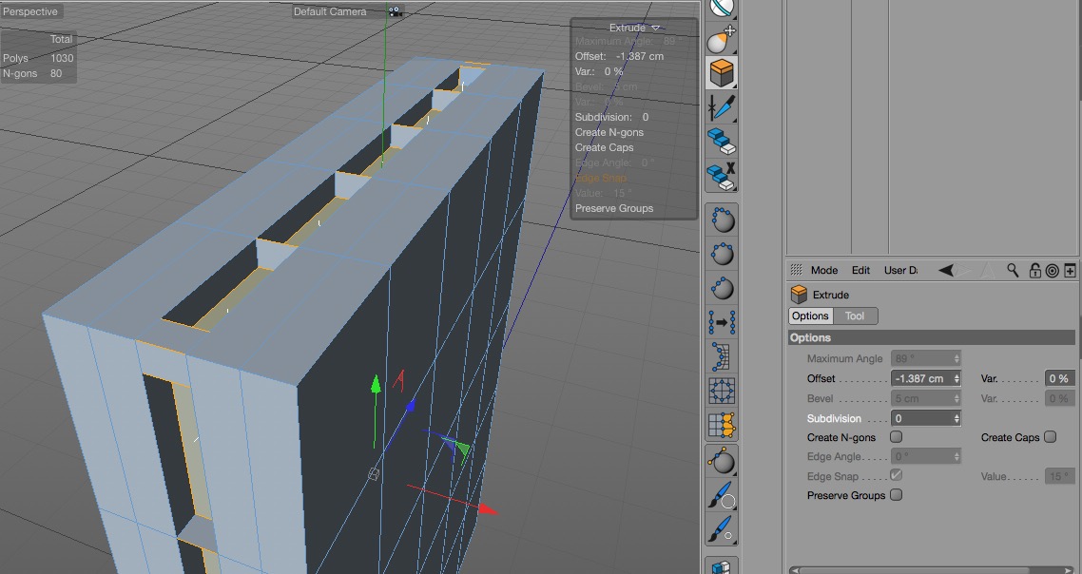Image resolution: width=1082 pixels, height=574 pixels.
Task: Select the Extrude tool in the toolbar
Action: (x=721, y=72)
